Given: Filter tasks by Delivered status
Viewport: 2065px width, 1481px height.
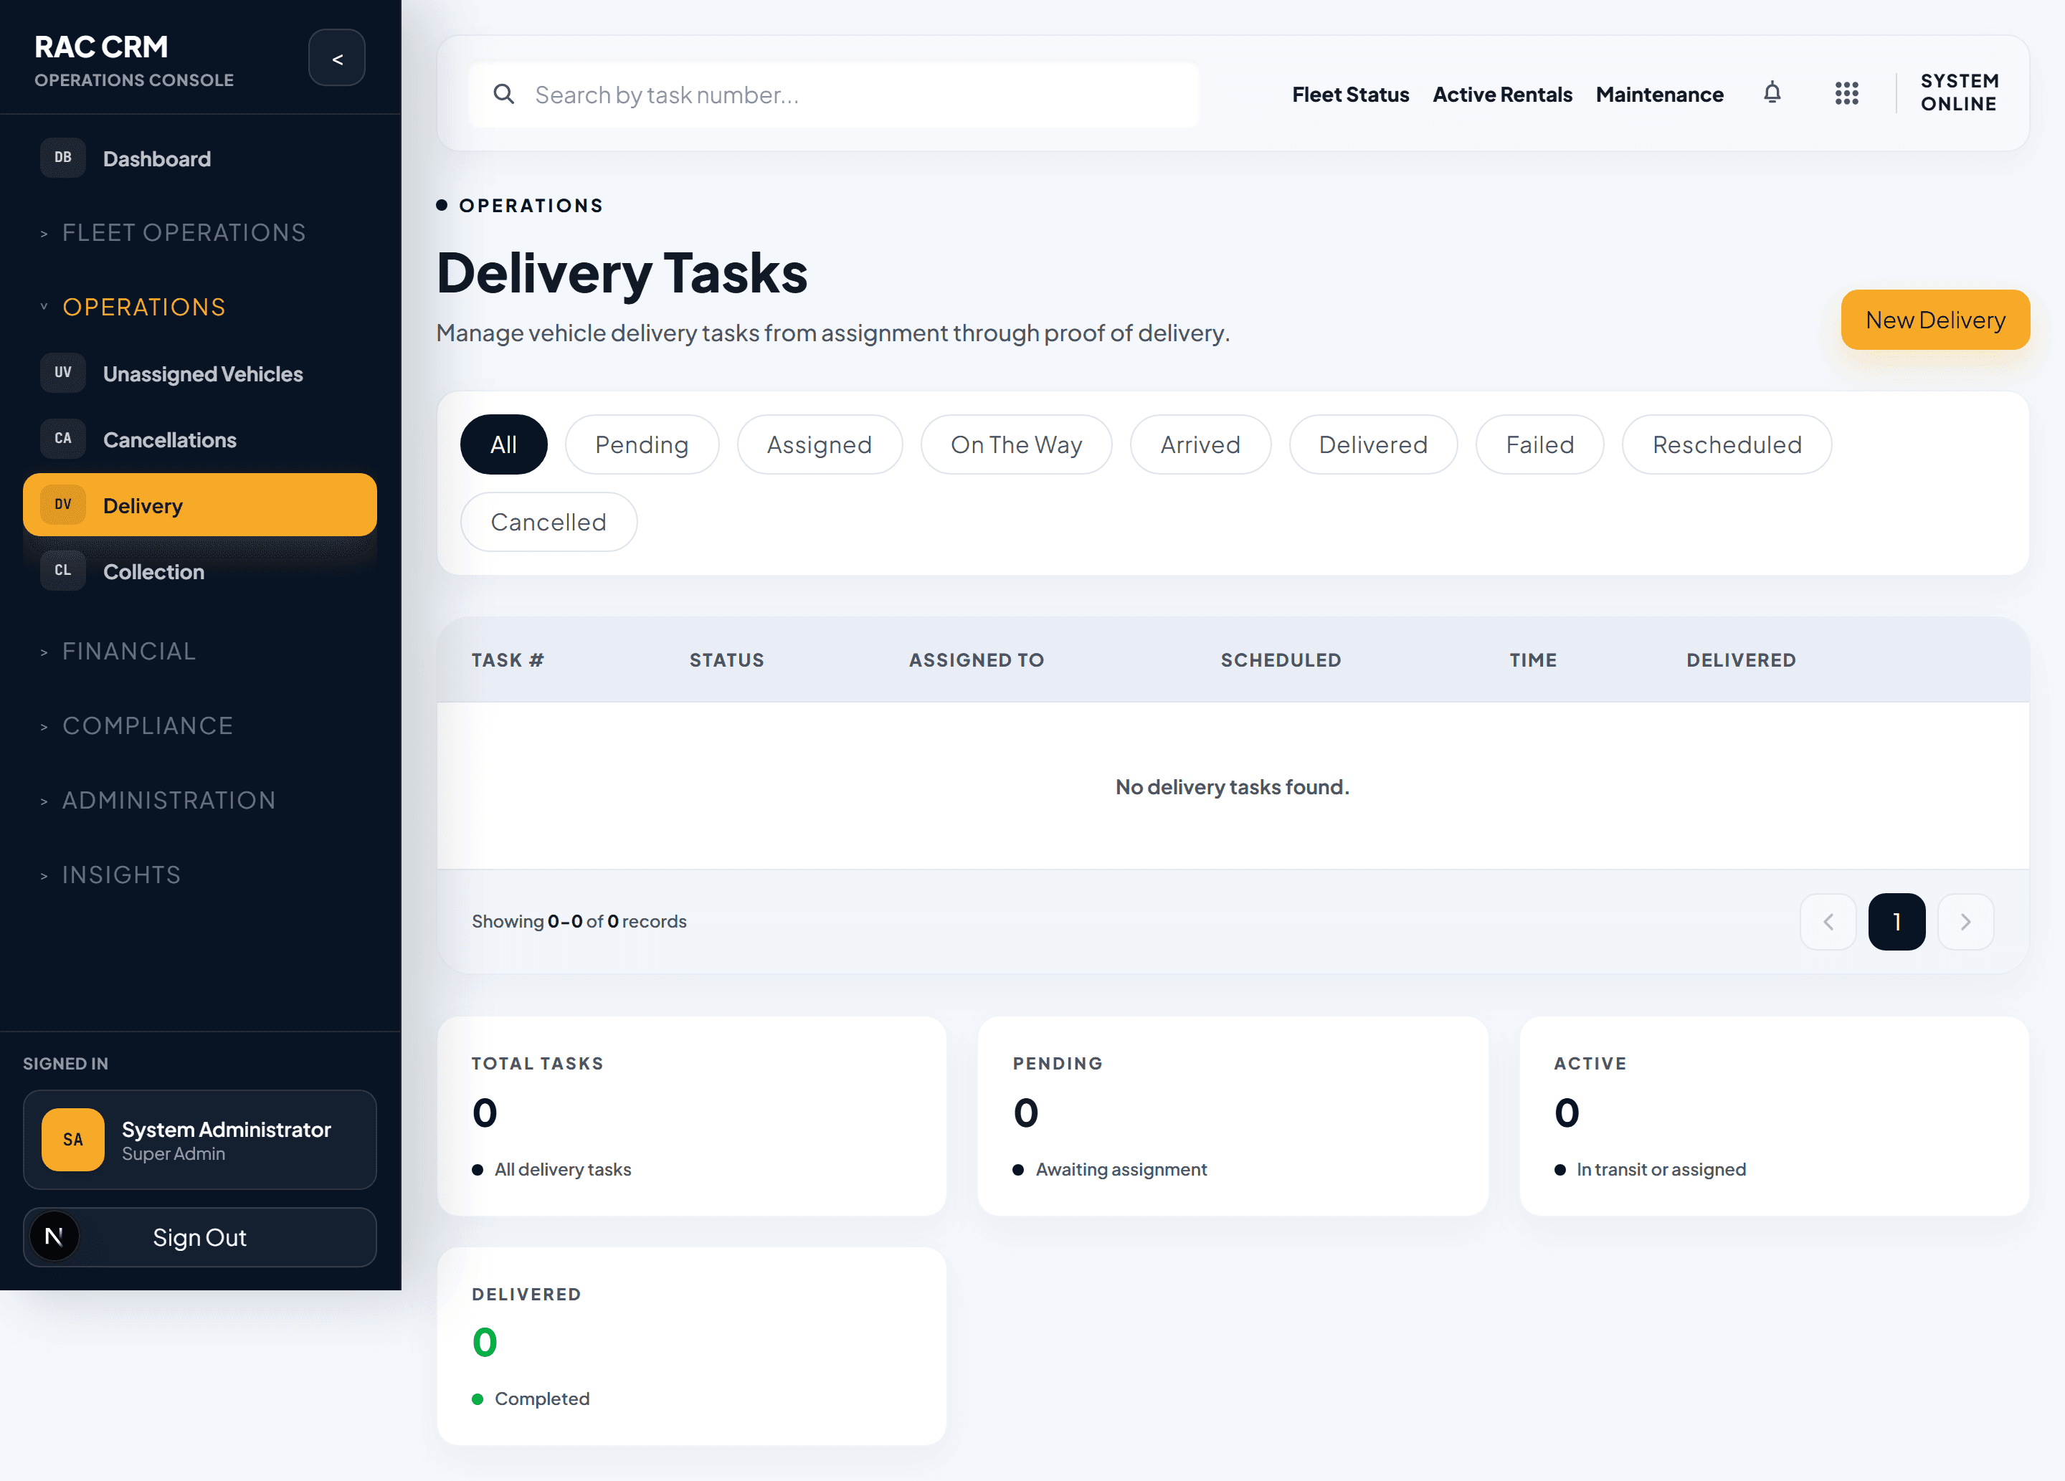Looking at the screenshot, I should (x=1373, y=444).
